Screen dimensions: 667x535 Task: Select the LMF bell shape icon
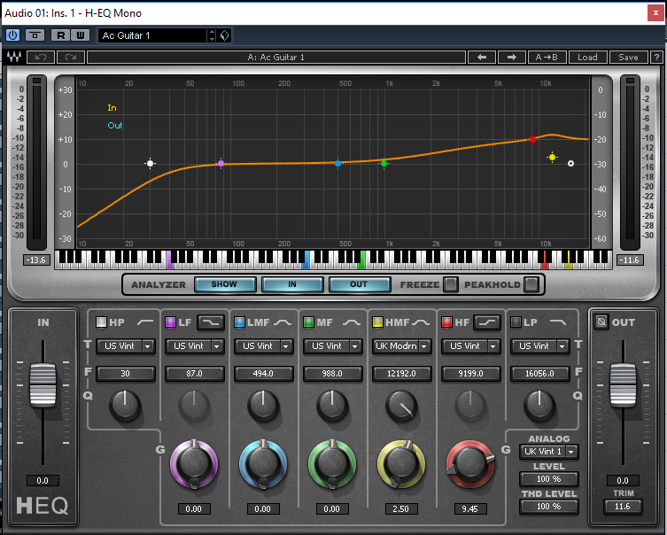(283, 322)
